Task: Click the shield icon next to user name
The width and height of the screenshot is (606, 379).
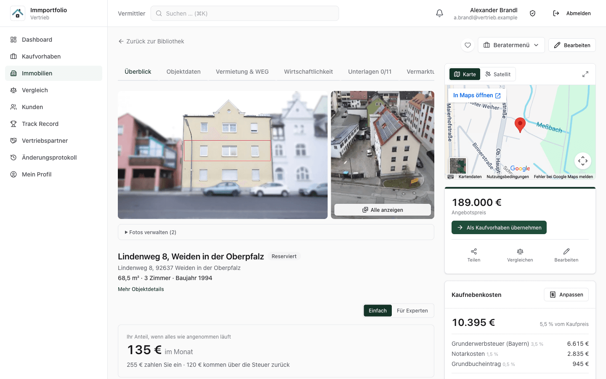Action: (532, 13)
